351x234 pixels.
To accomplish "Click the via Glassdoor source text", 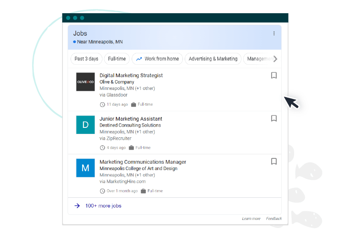I will [x=113, y=95].
